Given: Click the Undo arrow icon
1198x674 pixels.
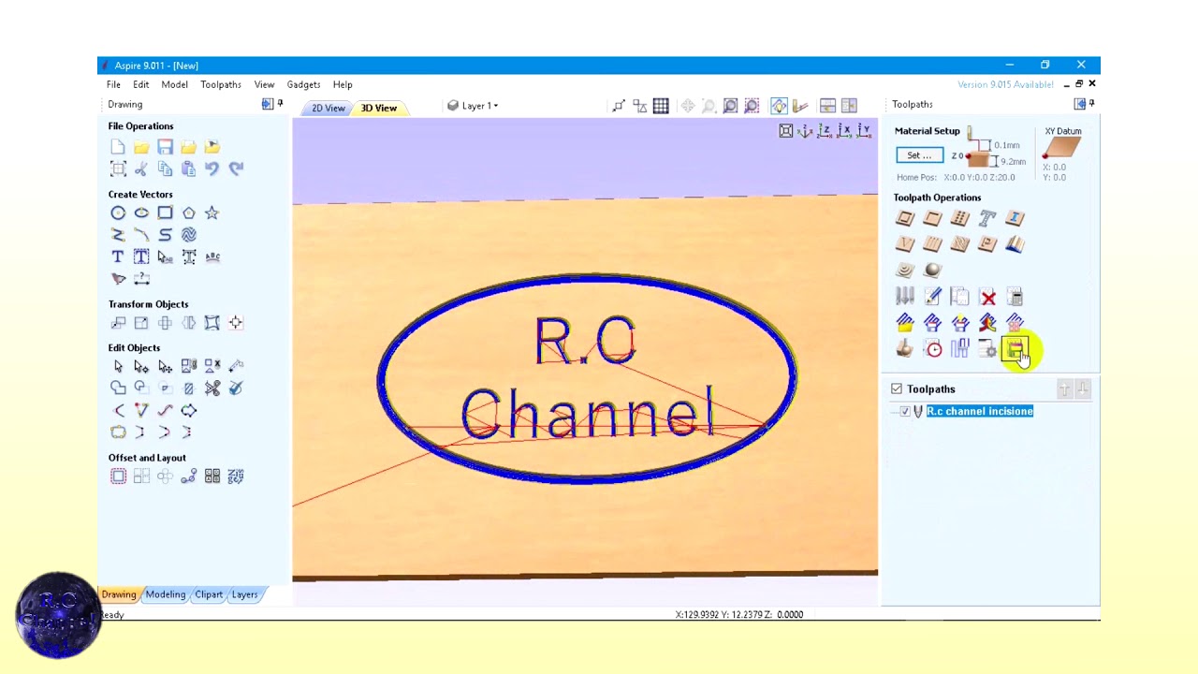Looking at the screenshot, I should coord(212,168).
